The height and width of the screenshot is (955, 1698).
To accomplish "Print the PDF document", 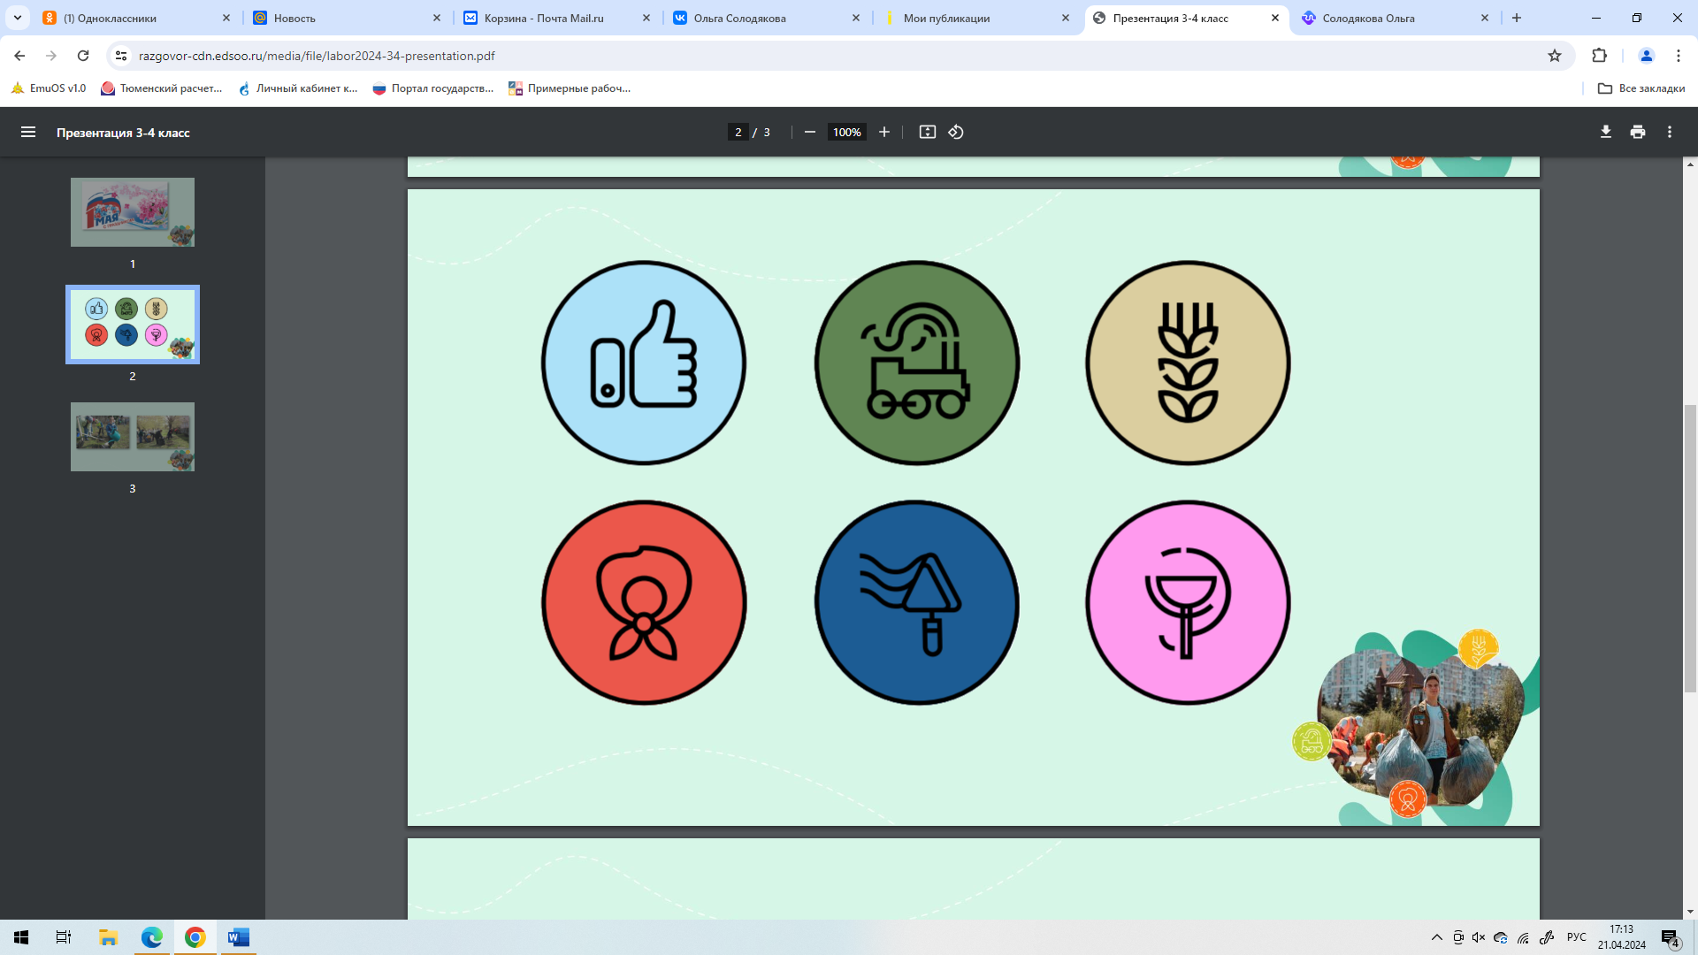I will click(x=1638, y=132).
